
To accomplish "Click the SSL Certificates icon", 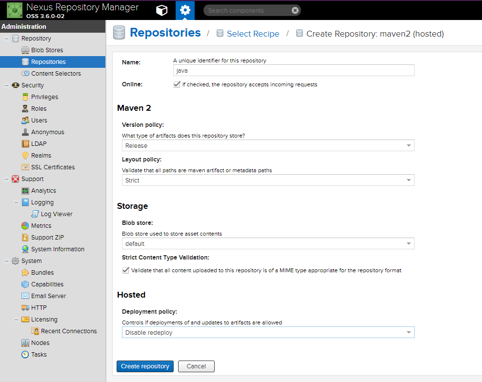I will coord(25,167).
